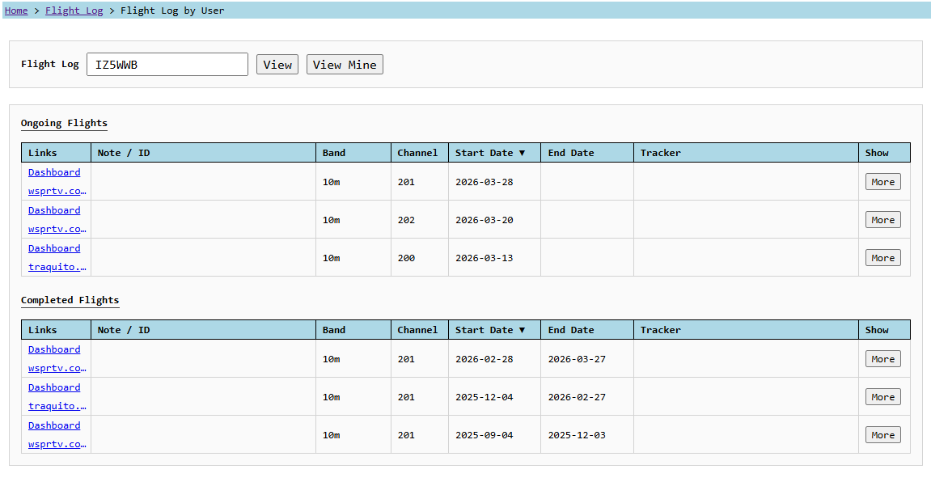This screenshot has height=482, width=931.
Task: Expand More for ongoing 2026-03-28 flight
Action: [x=882, y=182]
